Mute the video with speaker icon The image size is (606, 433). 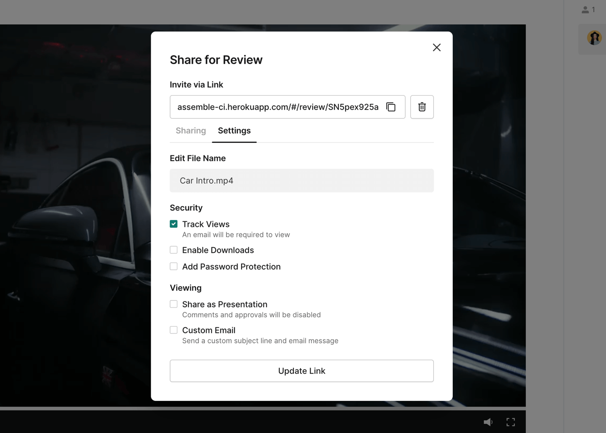(x=488, y=422)
